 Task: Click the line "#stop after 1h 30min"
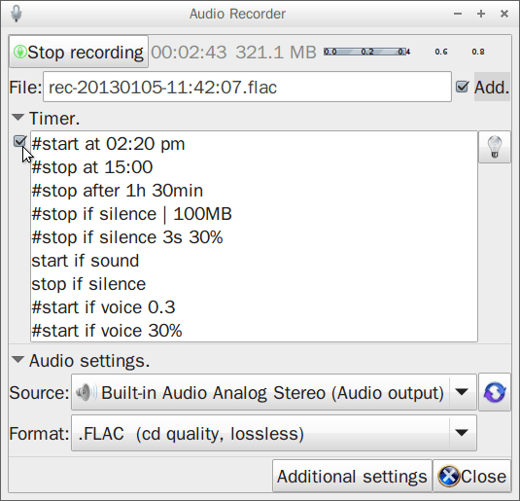coord(117,191)
